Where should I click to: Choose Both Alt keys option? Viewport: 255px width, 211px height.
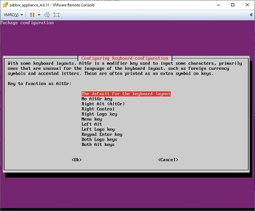click(98, 145)
